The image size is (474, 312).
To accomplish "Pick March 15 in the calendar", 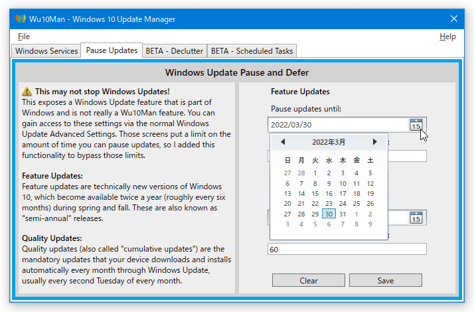I will [315, 193].
